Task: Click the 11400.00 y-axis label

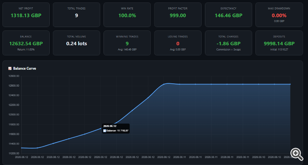Action: tap(14, 144)
